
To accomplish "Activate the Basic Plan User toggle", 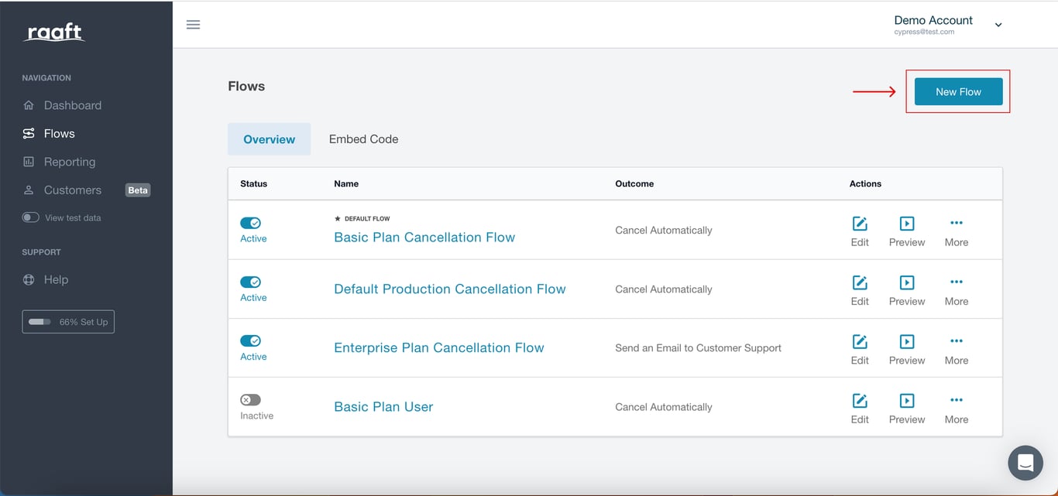I will pyautogui.click(x=250, y=400).
